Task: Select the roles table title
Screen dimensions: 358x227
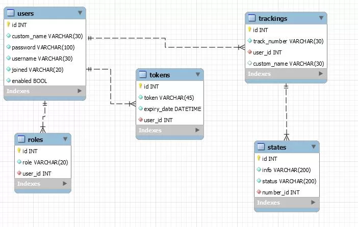Action: 35,139
